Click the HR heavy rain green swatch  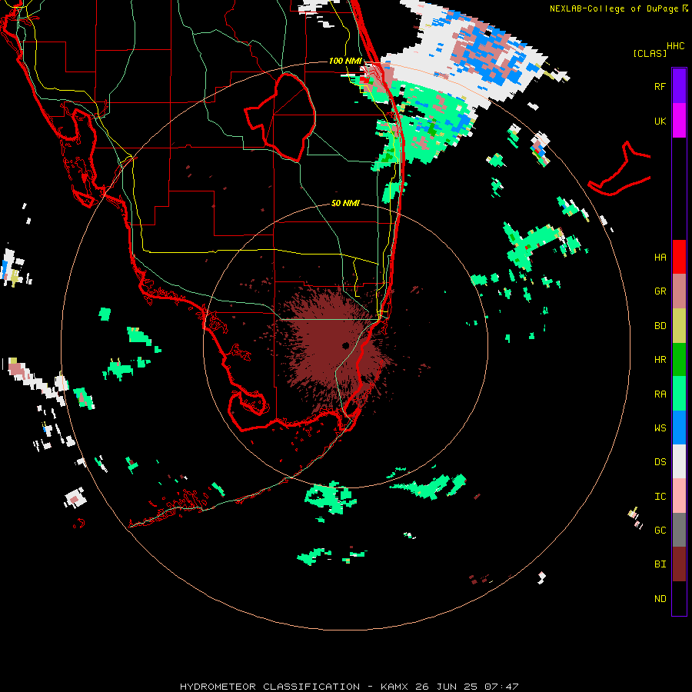point(679,360)
